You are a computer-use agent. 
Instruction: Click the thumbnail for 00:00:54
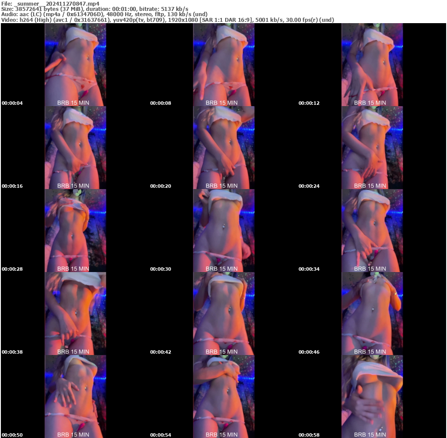click(x=223, y=397)
